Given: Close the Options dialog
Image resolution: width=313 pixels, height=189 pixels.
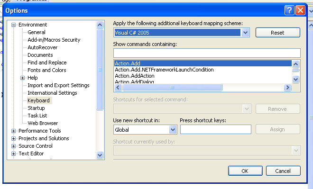Looking at the screenshot, I should (x=300, y=10).
